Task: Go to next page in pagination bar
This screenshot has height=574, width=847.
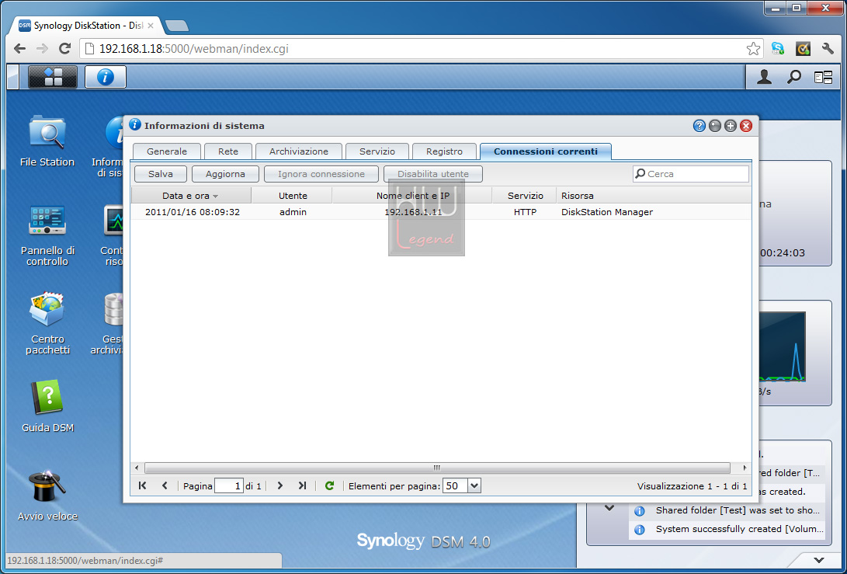Action: click(279, 485)
